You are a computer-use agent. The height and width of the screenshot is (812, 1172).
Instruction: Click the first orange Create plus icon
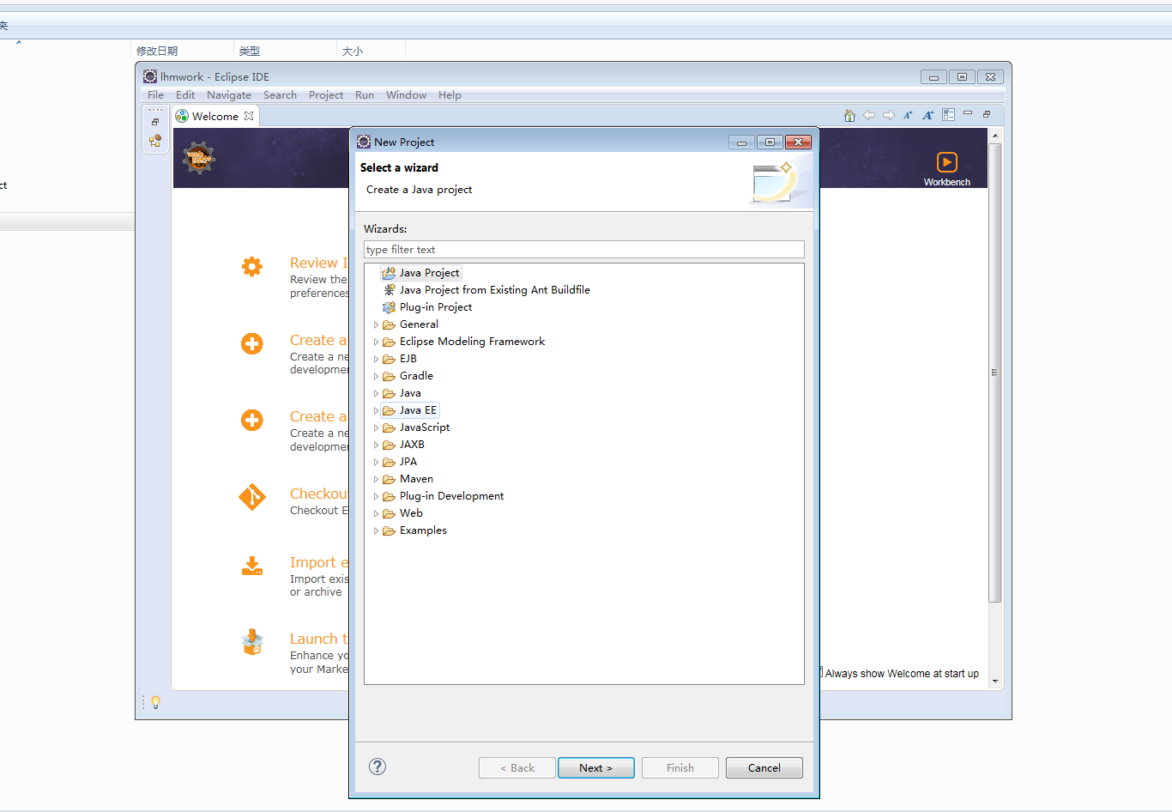[252, 343]
